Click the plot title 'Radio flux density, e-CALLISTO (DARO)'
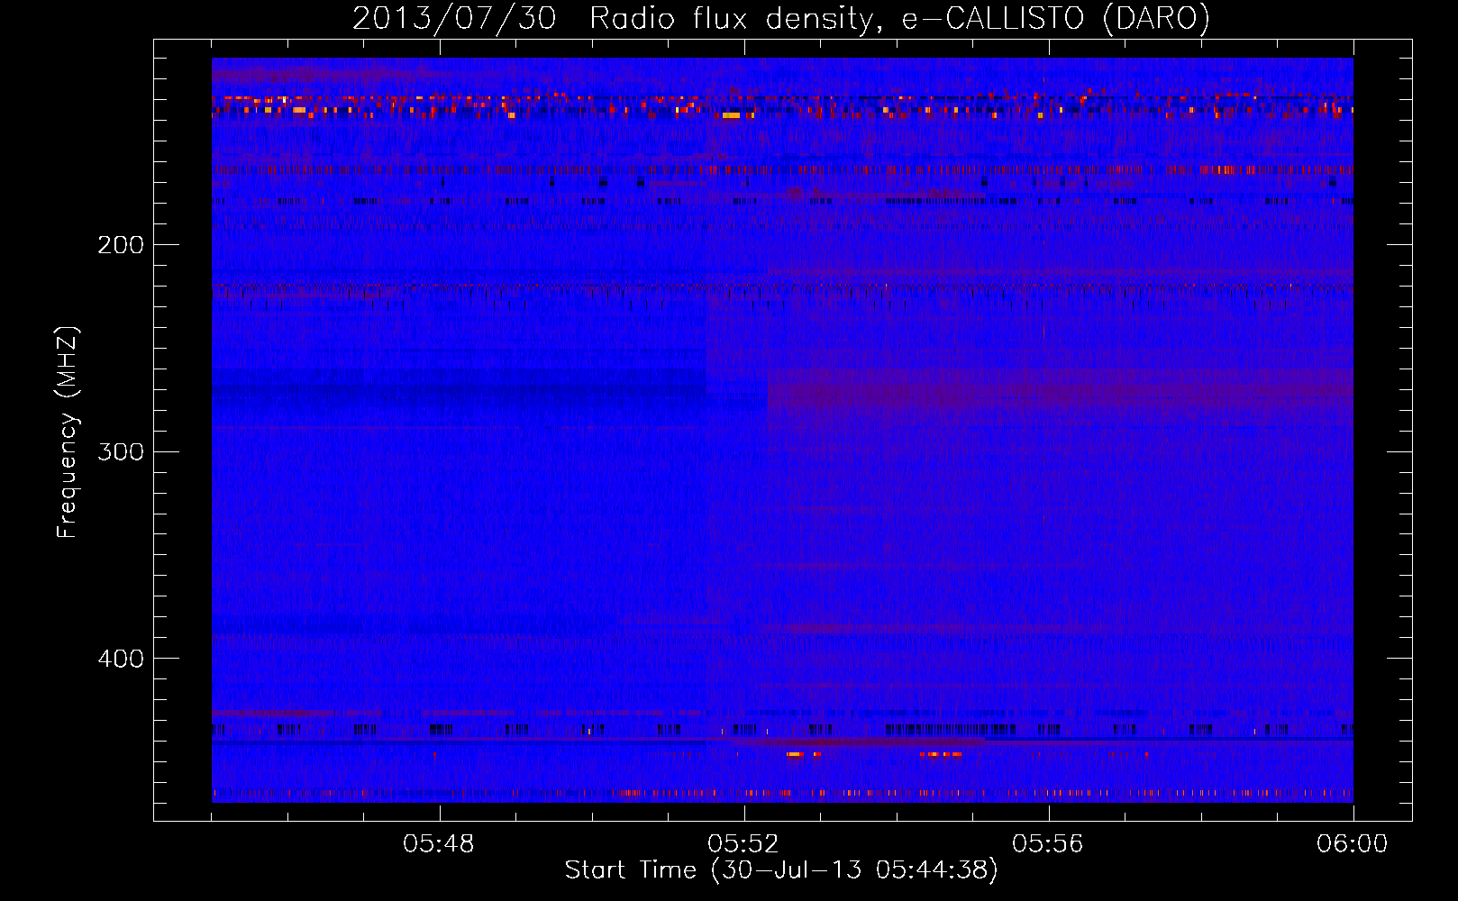The image size is (1458, 901). [899, 19]
